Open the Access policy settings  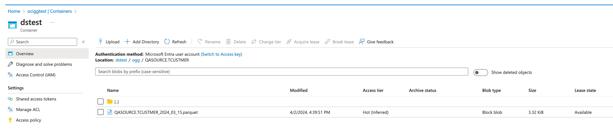pos(29,120)
